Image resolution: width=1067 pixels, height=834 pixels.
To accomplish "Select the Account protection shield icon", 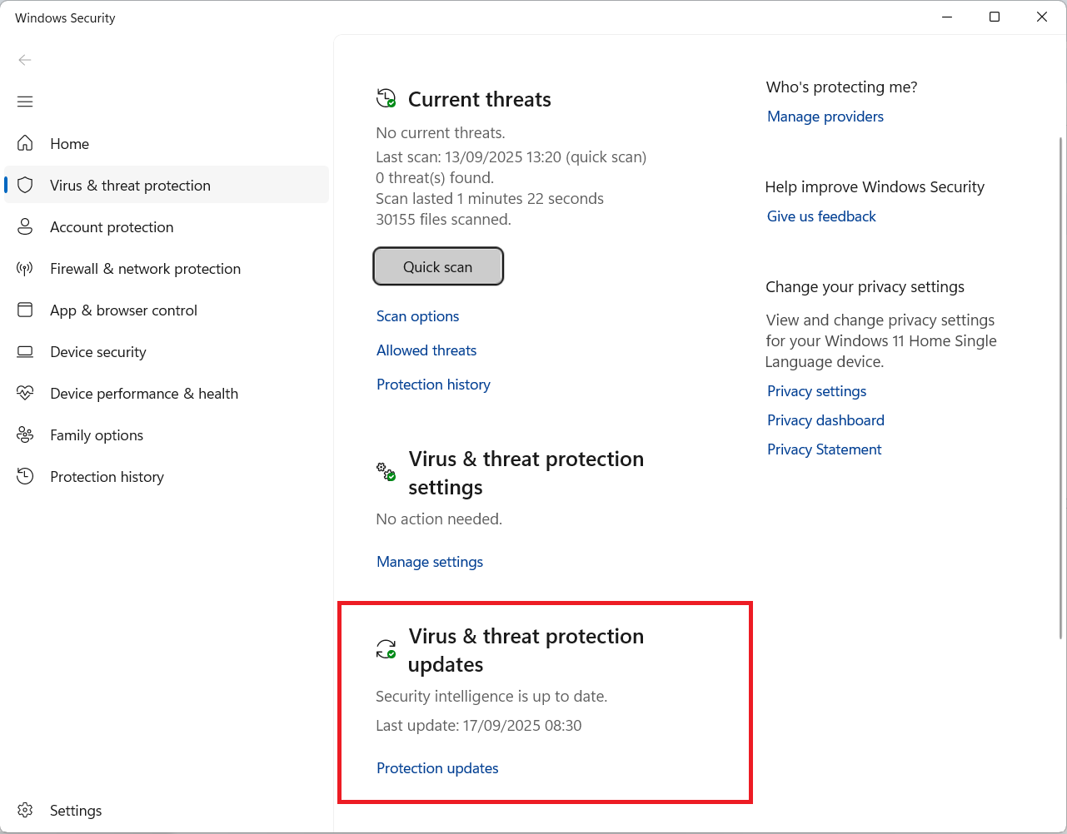I will coord(25,226).
